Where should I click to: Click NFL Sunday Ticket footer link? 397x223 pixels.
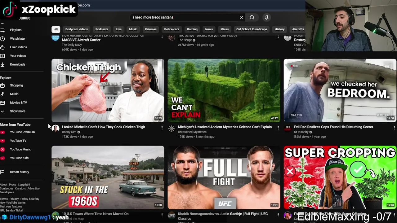tap(12, 211)
